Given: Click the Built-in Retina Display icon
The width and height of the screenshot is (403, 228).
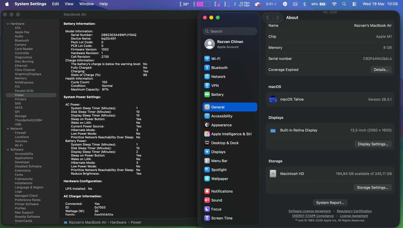Looking at the screenshot, I should click(273, 130).
